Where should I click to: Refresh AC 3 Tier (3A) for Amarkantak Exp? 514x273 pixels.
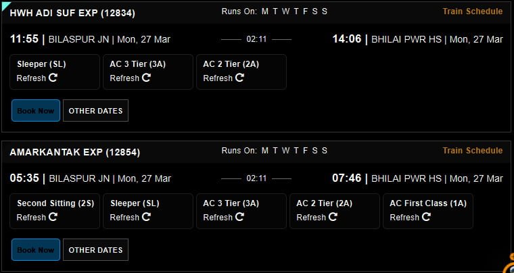pyautogui.click(x=224, y=217)
